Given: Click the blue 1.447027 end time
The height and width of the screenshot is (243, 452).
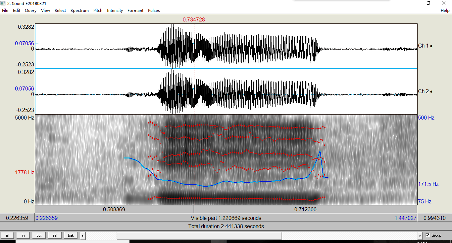Looking at the screenshot, I should pos(405,218).
